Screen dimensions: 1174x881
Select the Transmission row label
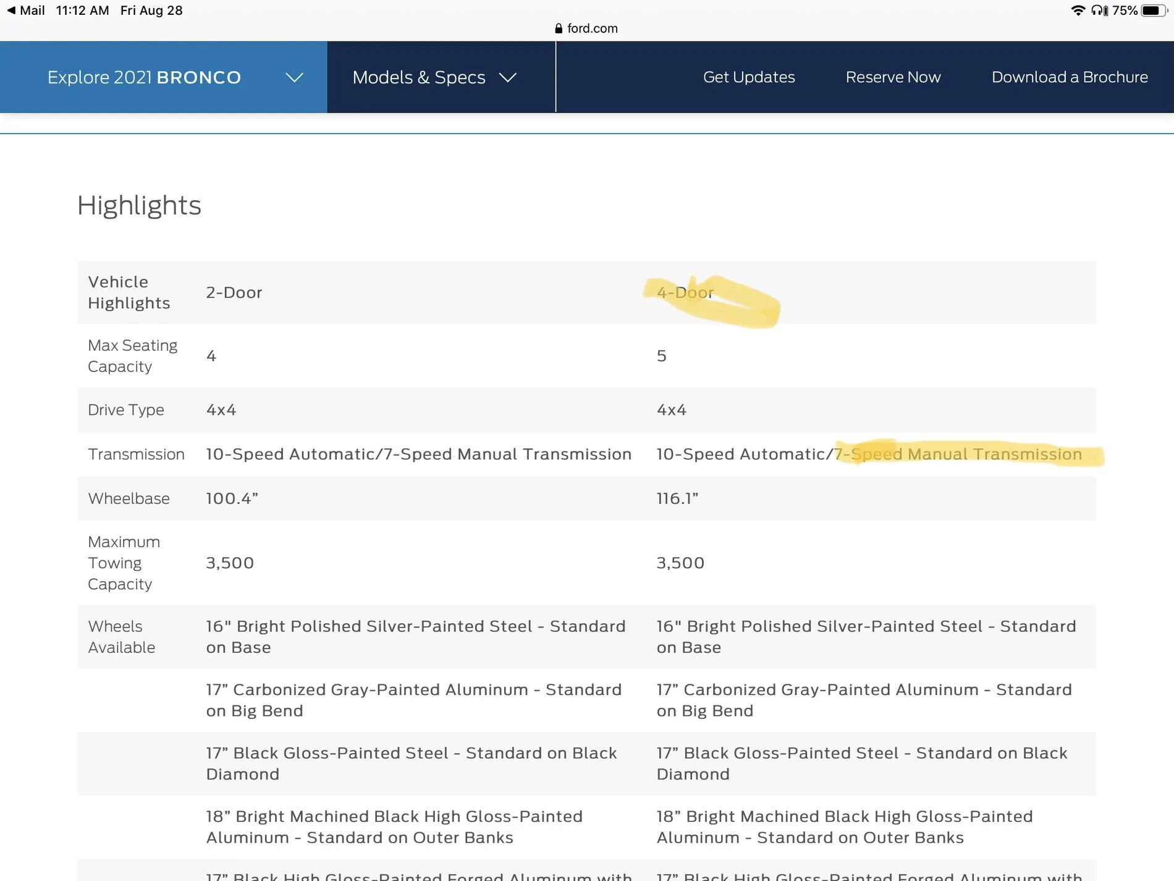[x=136, y=454]
